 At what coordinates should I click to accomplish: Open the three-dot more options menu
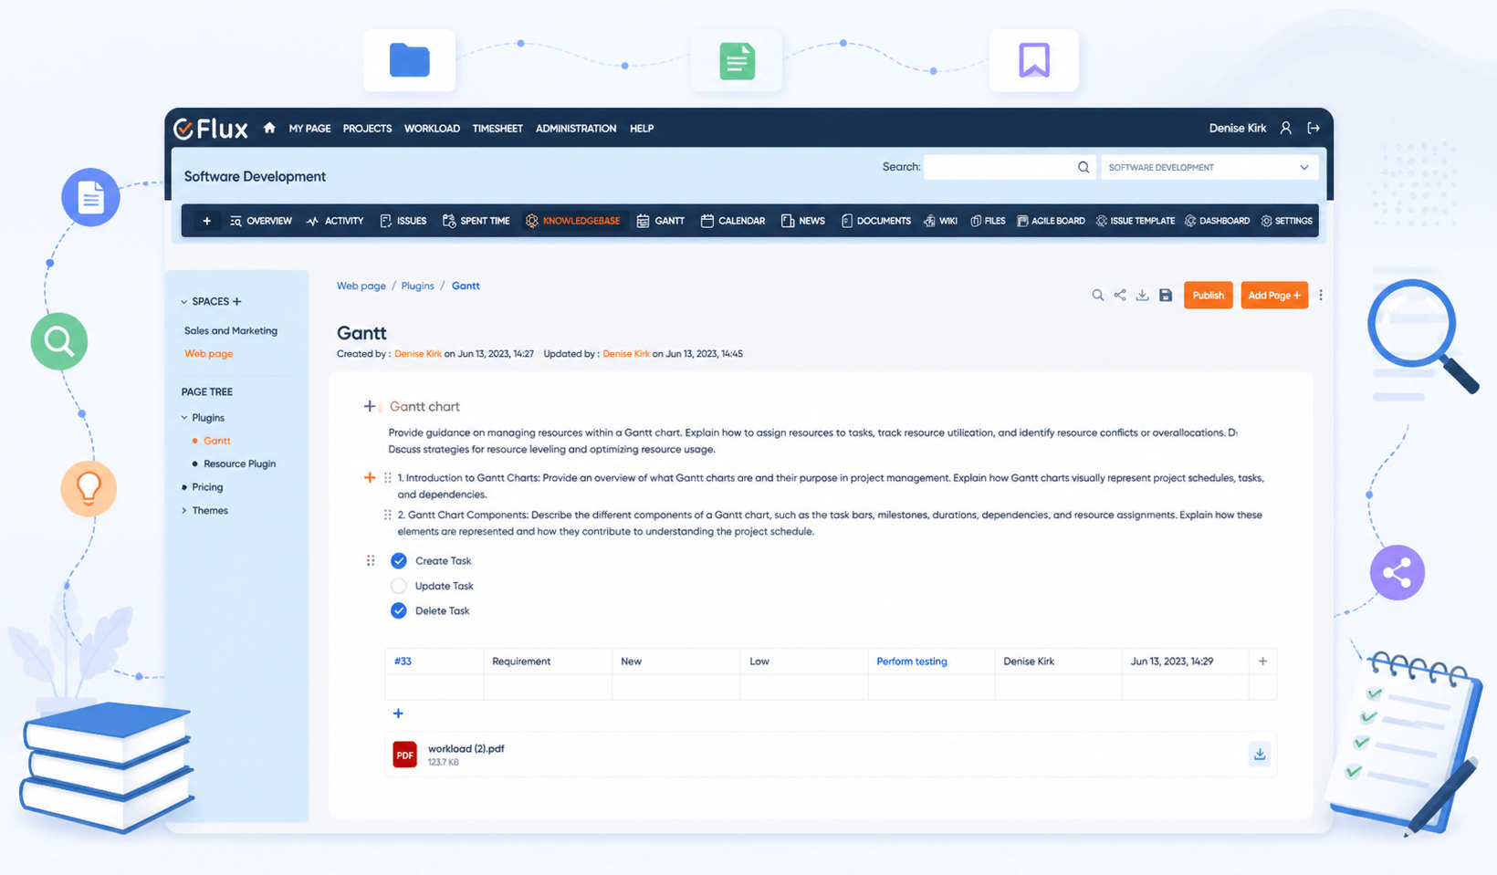click(1321, 295)
